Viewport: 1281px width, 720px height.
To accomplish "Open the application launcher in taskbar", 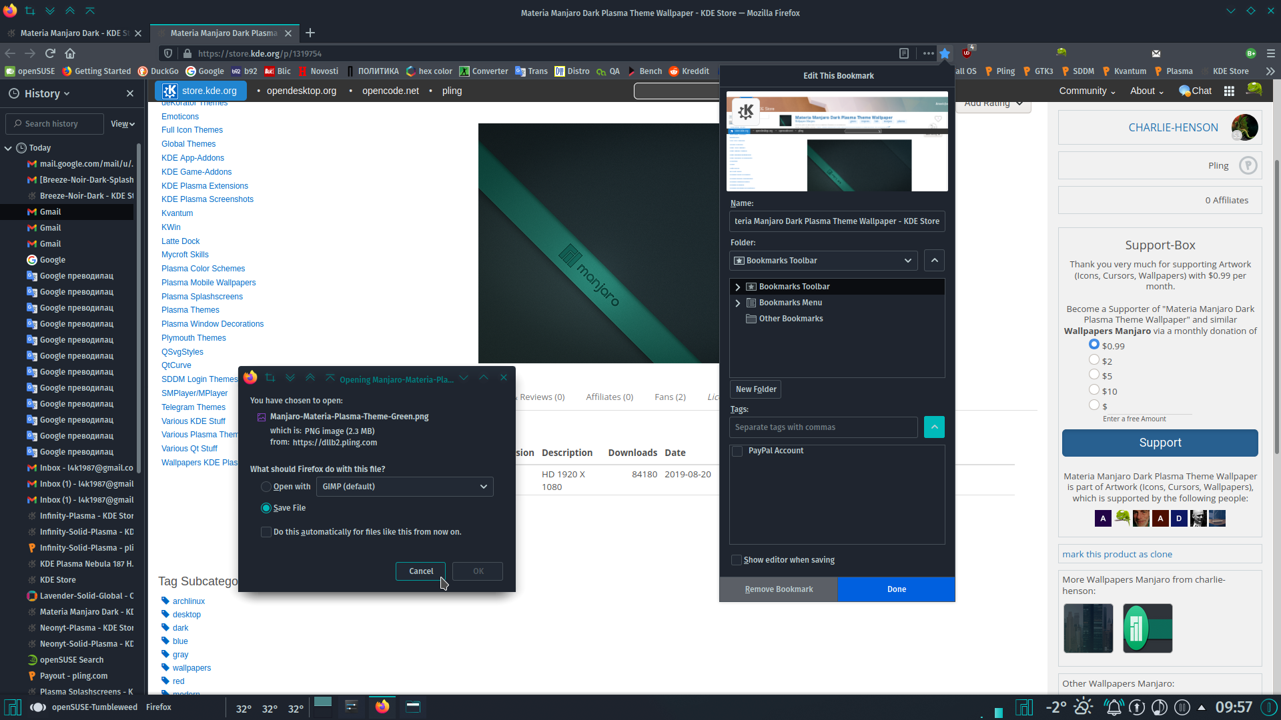I will 12,707.
